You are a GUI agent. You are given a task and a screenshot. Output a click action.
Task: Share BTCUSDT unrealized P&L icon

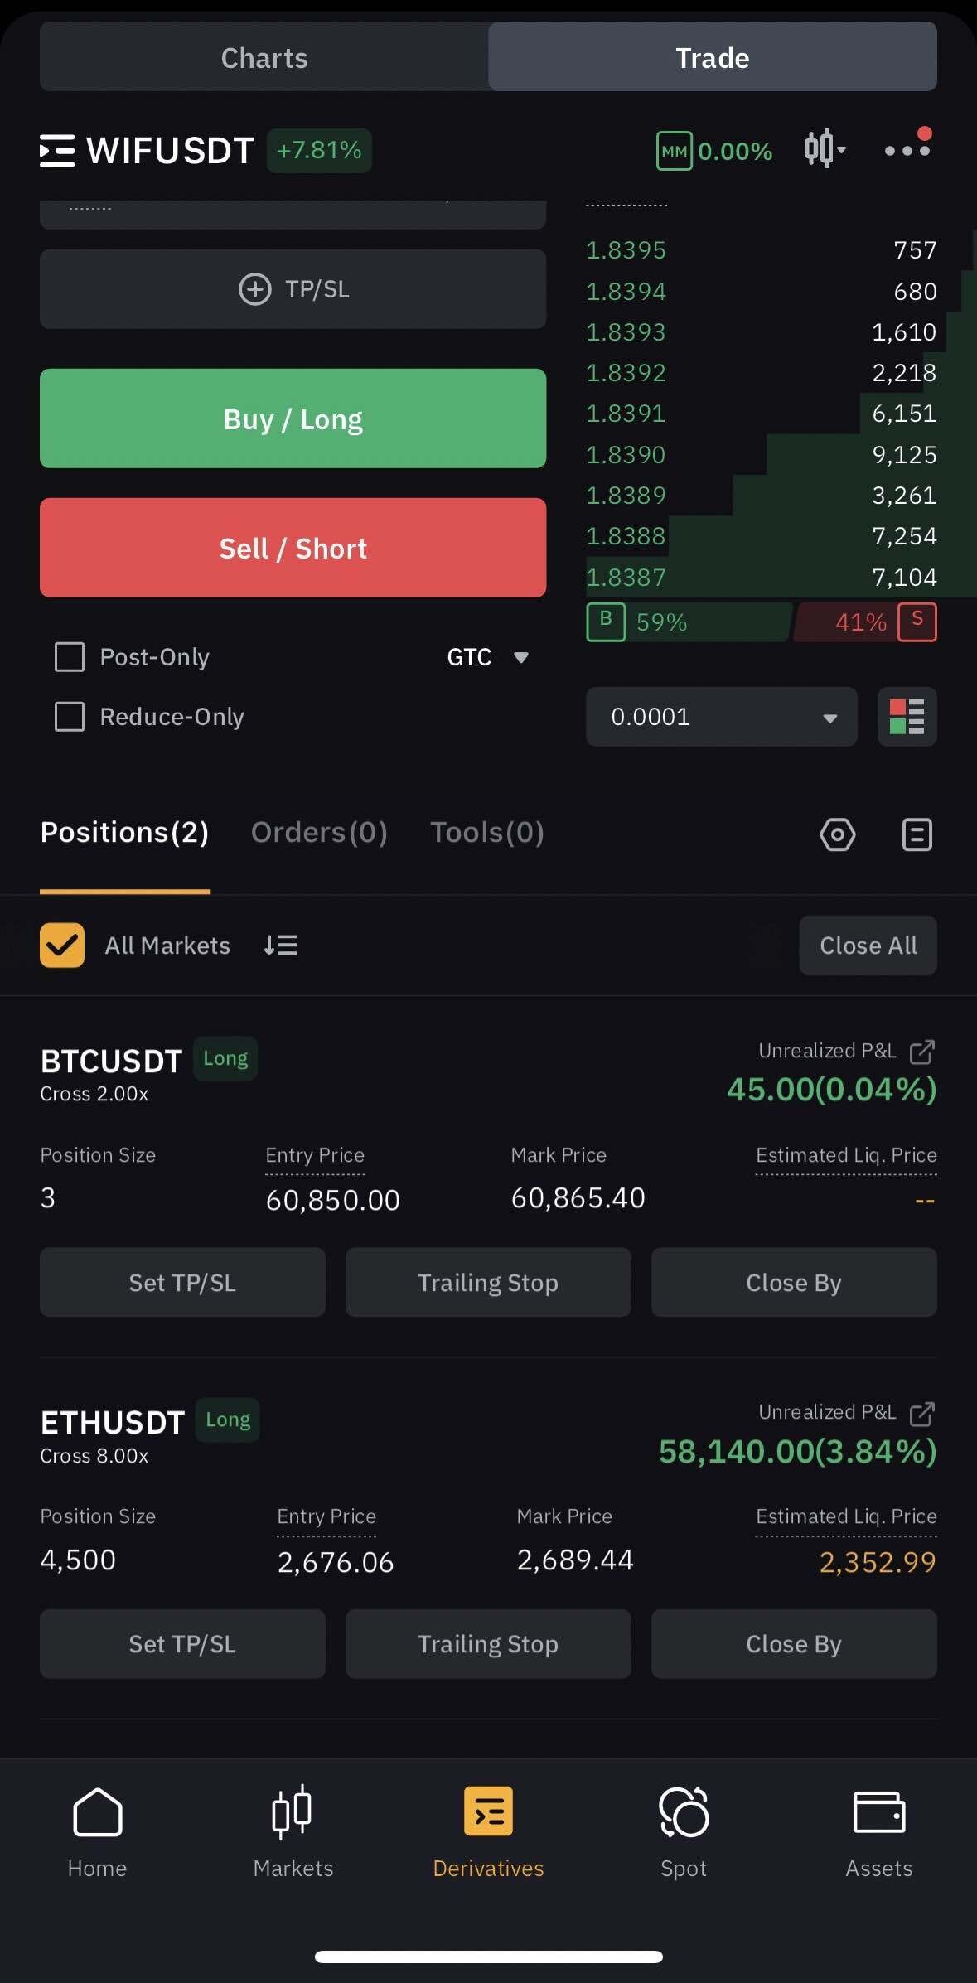[921, 1052]
